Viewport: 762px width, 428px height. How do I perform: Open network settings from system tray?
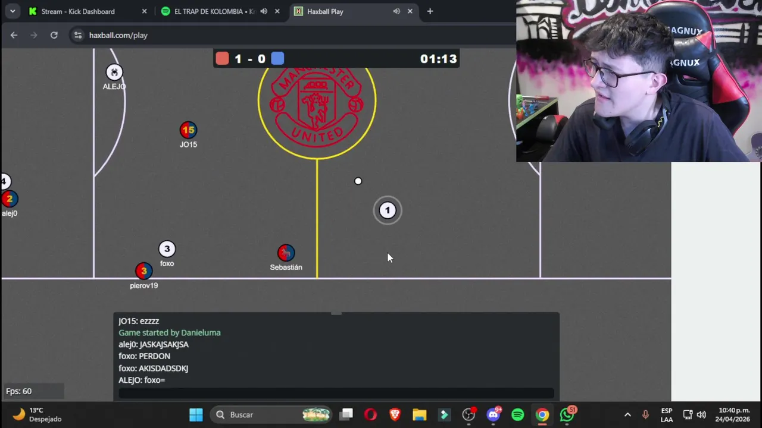(x=688, y=415)
